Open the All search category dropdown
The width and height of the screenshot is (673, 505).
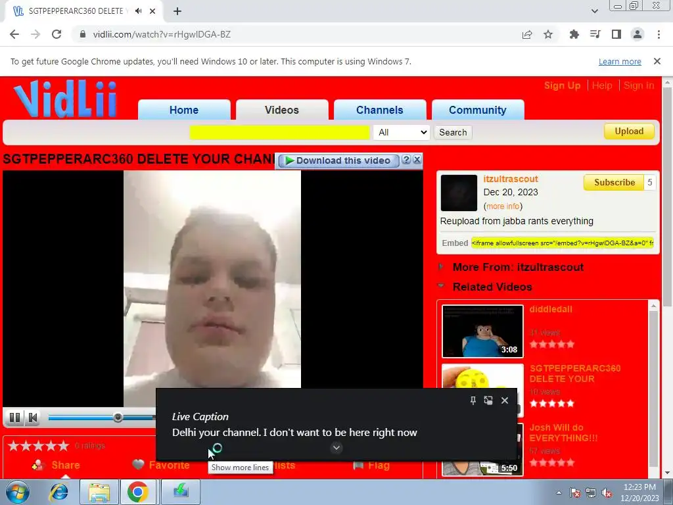point(402,132)
